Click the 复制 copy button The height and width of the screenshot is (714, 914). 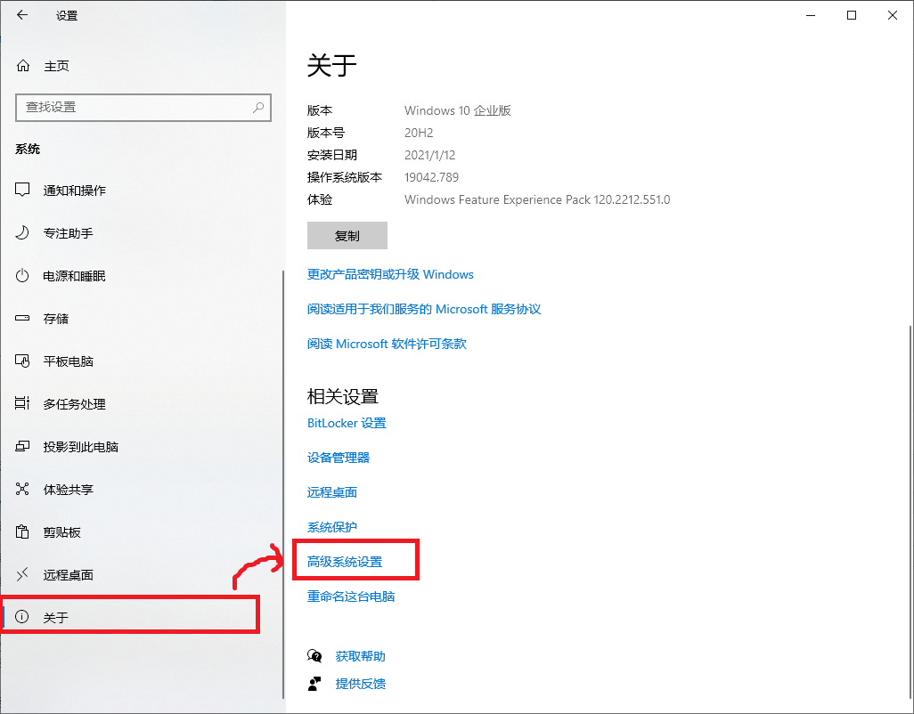click(x=347, y=235)
